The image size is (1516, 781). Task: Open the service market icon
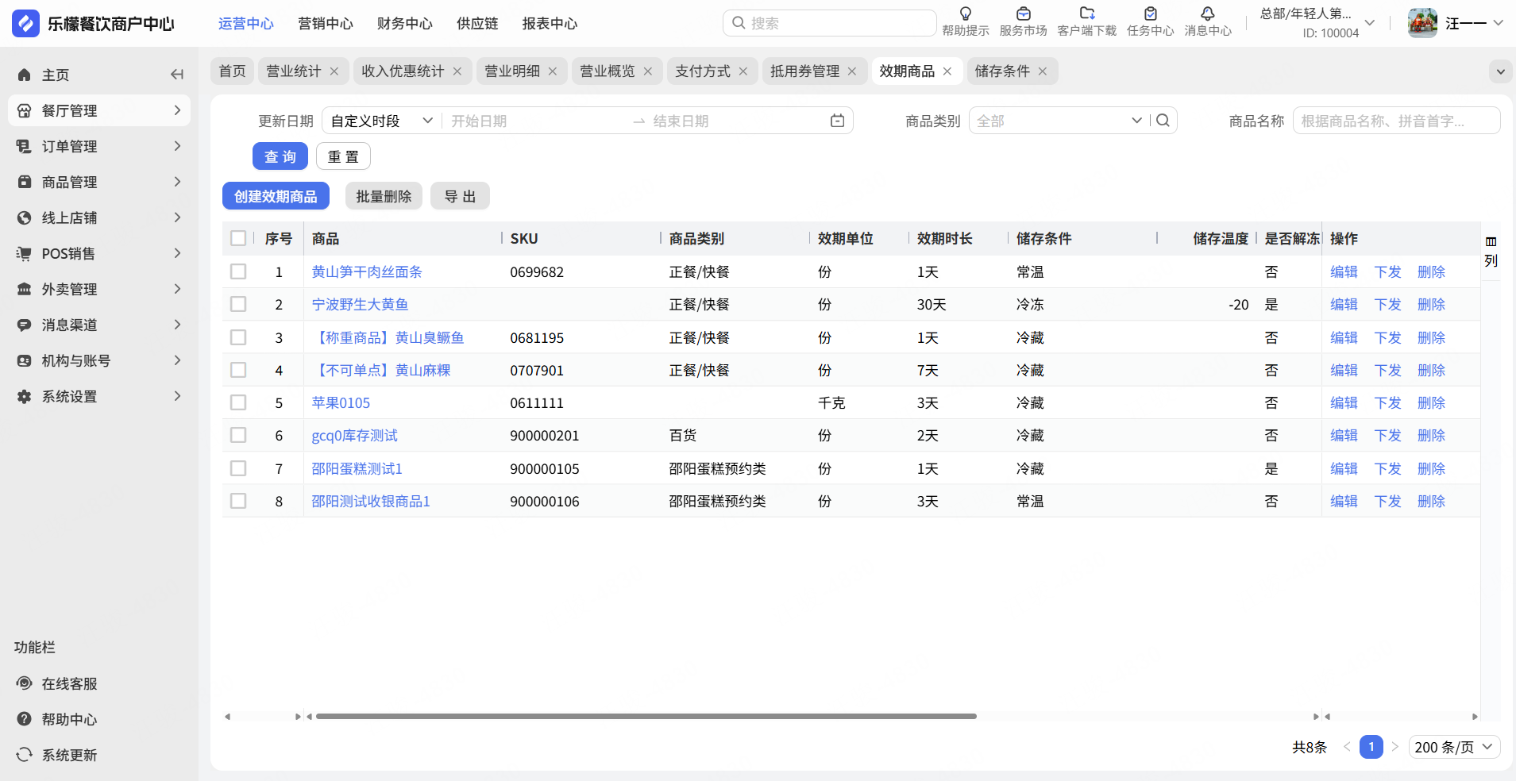(1023, 14)
